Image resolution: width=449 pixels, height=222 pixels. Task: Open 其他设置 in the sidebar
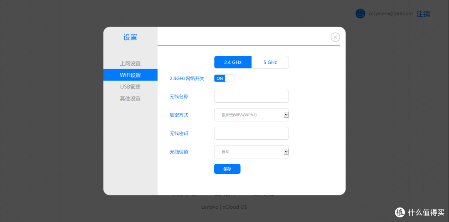point(130,99)
